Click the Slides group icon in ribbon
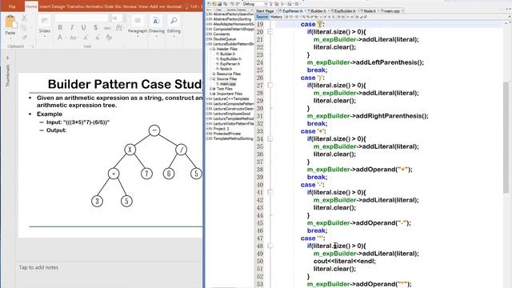Screen dimensions: 512x288 click(x=45, y=22)
